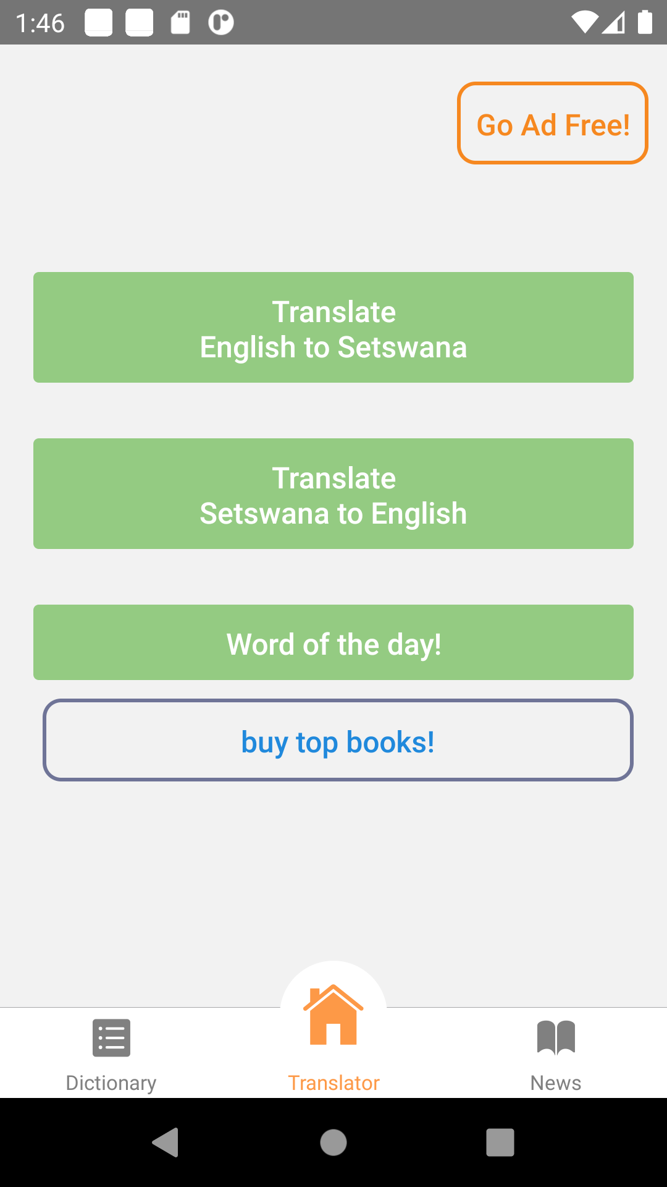This screenshot has height=1187, width=667.
Task: Switch to the News tab label
Action: pos(556,1083)
